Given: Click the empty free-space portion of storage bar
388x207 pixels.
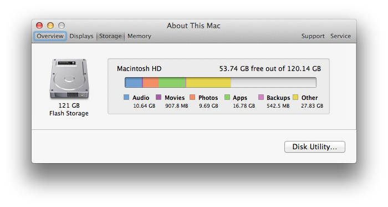Looking at the screenshot, I should click(x=273, y=83).
